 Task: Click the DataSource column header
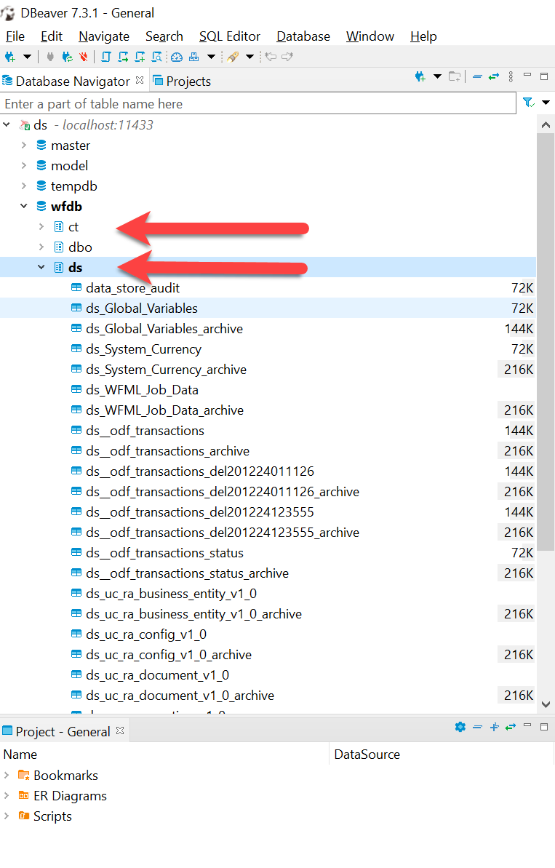pos(367,754)
